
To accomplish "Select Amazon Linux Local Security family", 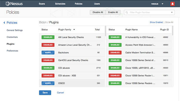I will (75, 45).
